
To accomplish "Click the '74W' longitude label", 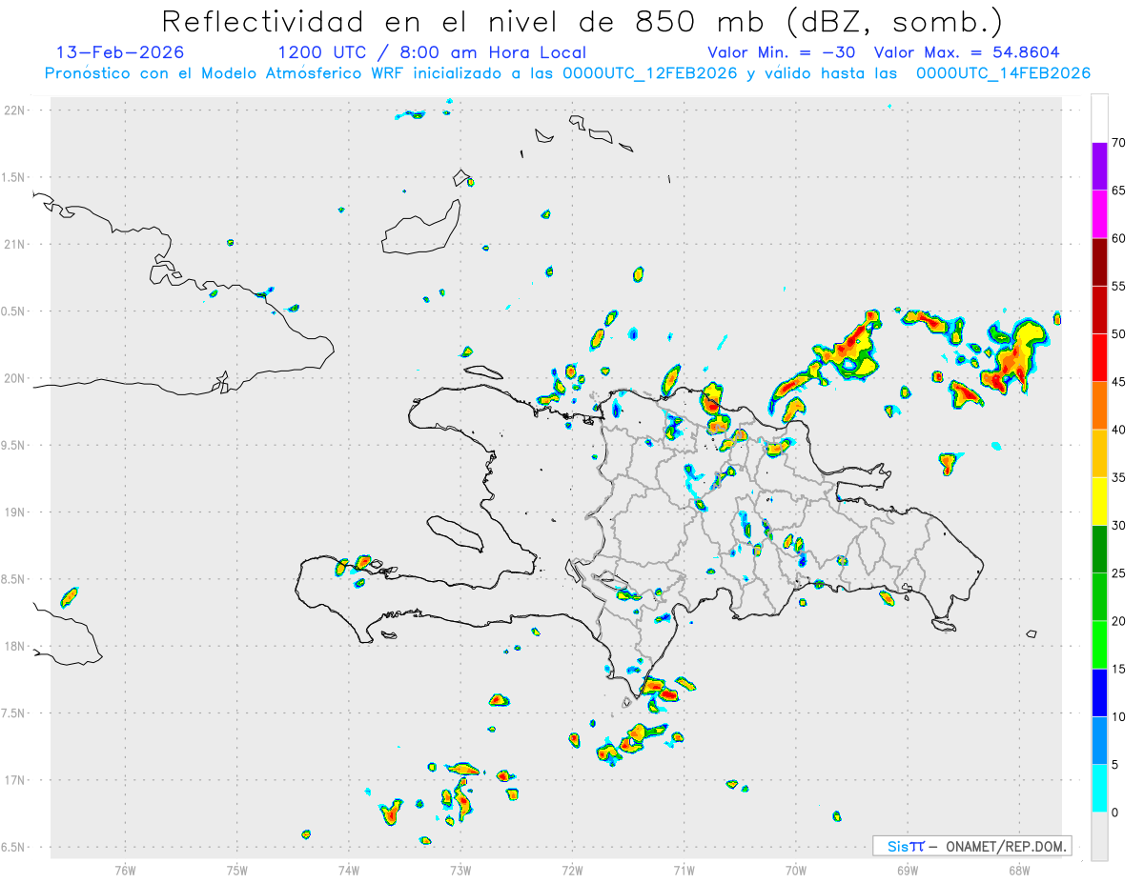I will [x=349, y=871].
